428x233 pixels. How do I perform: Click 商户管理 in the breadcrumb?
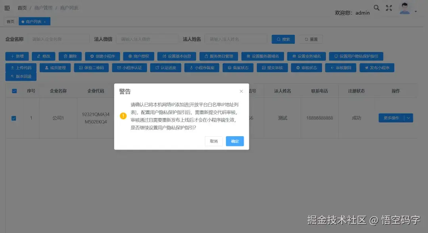(44, 7)
